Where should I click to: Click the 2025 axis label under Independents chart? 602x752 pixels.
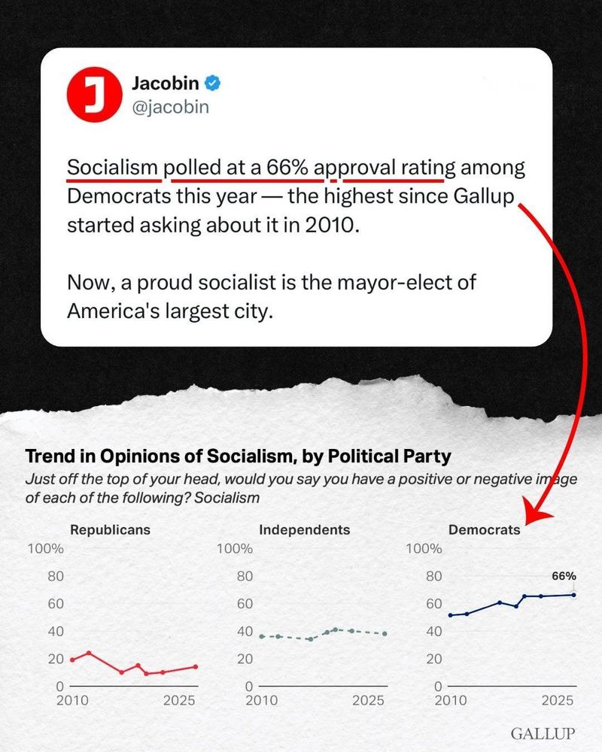click(369, 701)
